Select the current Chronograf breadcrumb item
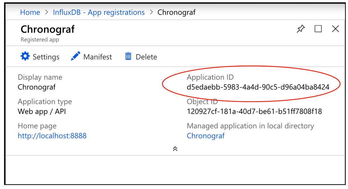Screen dimensions: 348x189 pos(176,12)
